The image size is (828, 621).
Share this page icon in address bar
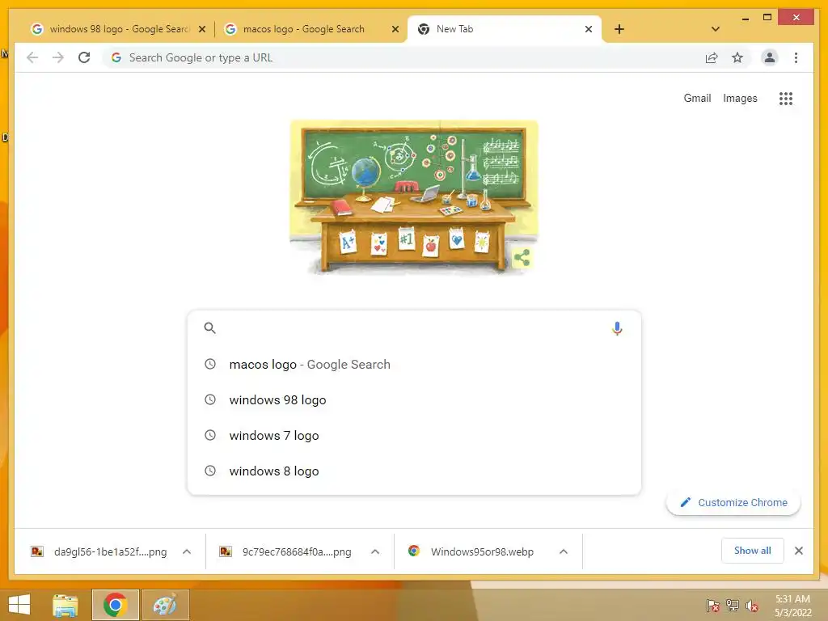coord(712,58)
